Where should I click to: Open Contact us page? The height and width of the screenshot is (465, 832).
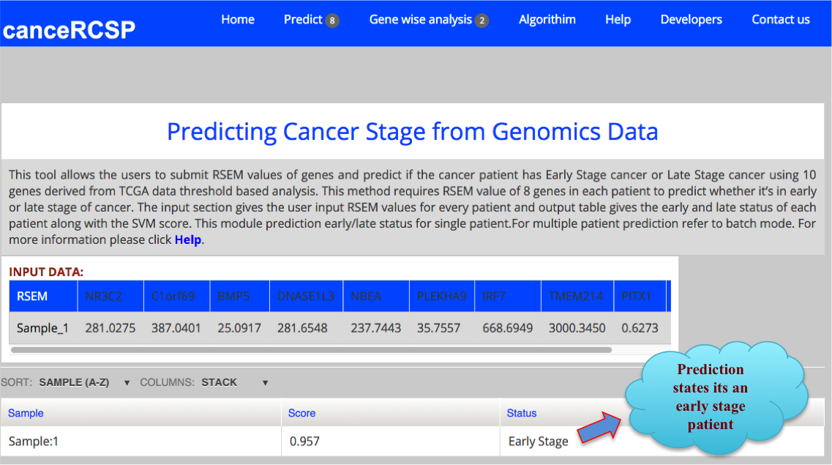click(x=780, y=20)
